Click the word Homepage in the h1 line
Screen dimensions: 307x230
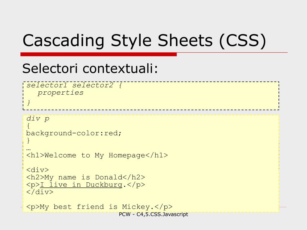(127, 155)
